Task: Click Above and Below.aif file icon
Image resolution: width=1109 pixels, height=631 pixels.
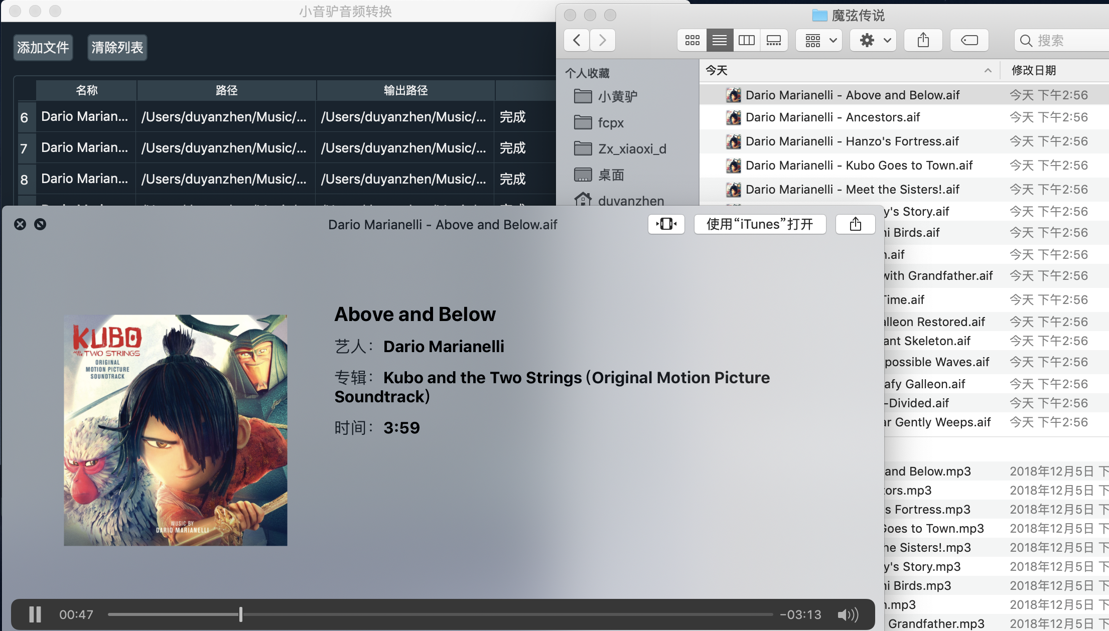Action: (x=734, y=95)
